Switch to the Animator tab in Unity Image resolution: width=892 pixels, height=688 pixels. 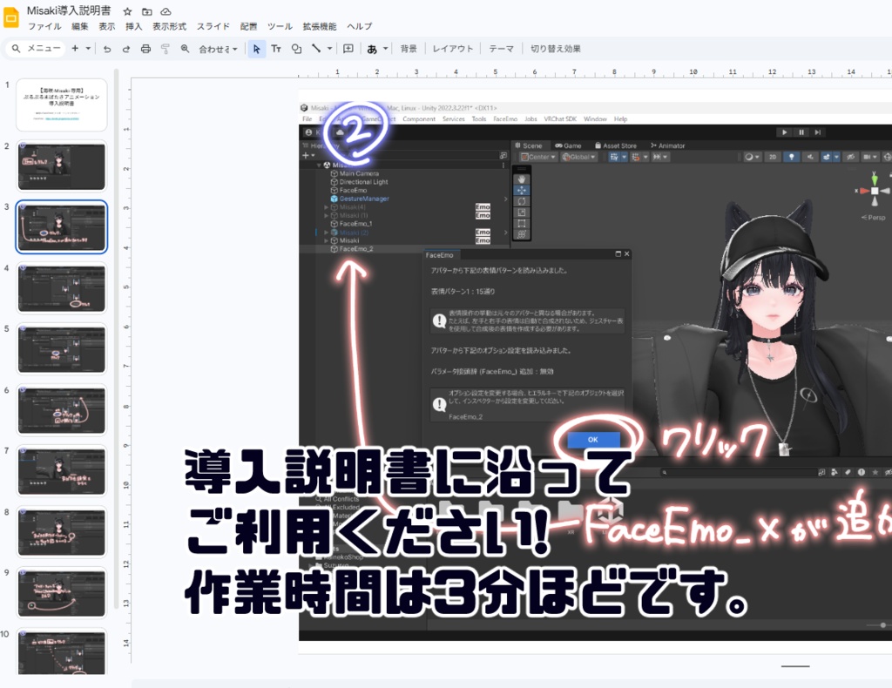668,145
